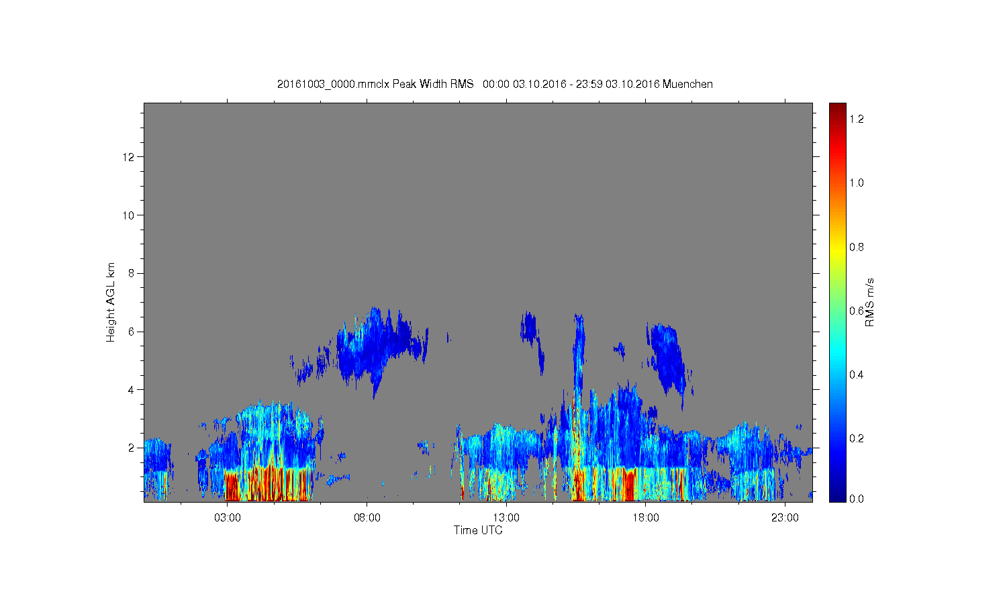Click the colorbar value '1.2'
1007x604 pixels.
click(856, 119)
